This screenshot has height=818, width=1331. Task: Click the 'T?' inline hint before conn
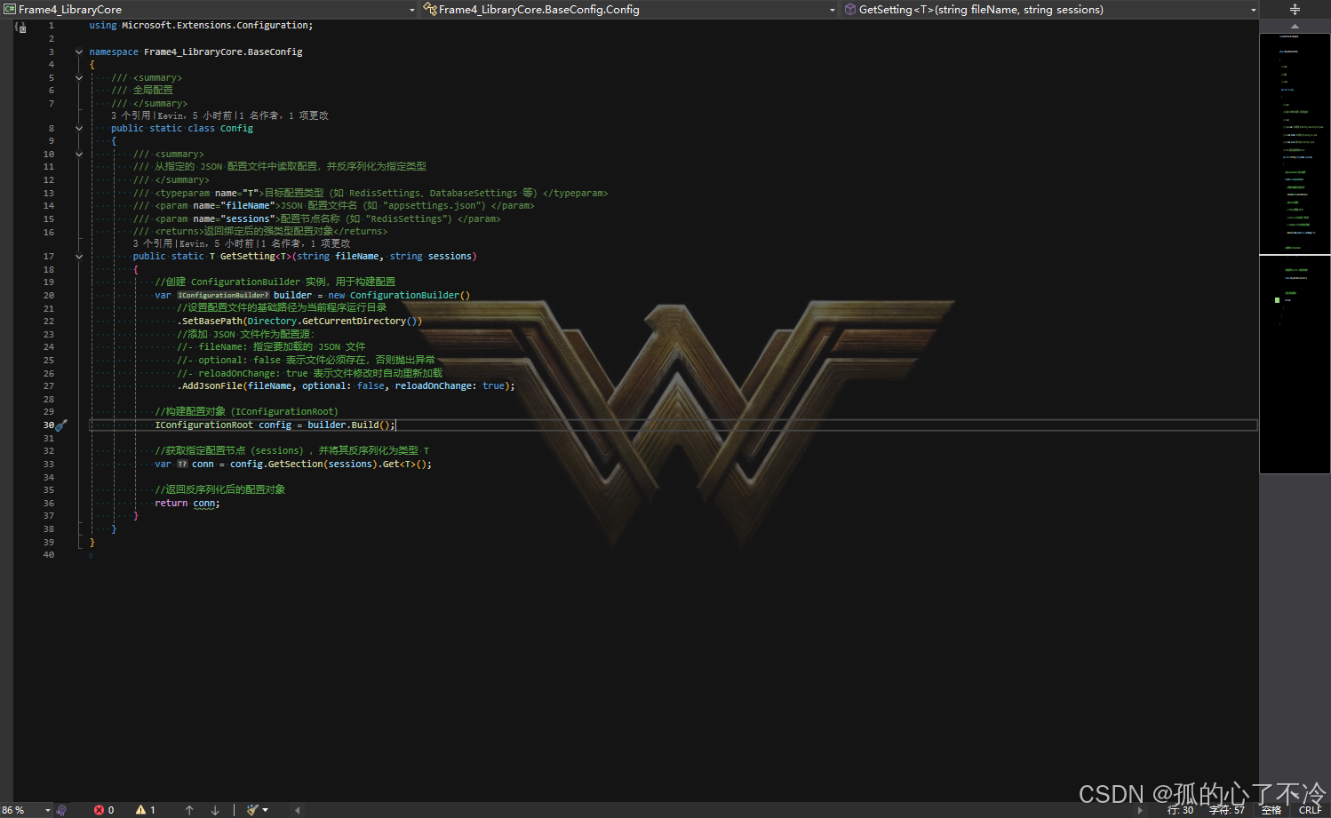point(182,465)
